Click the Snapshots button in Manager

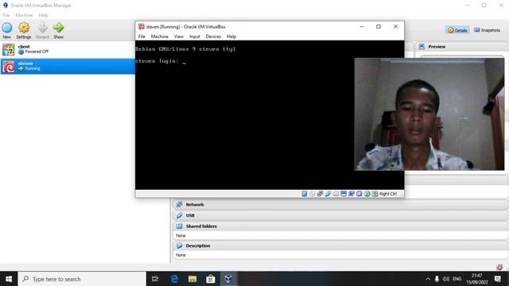[487, 30]
